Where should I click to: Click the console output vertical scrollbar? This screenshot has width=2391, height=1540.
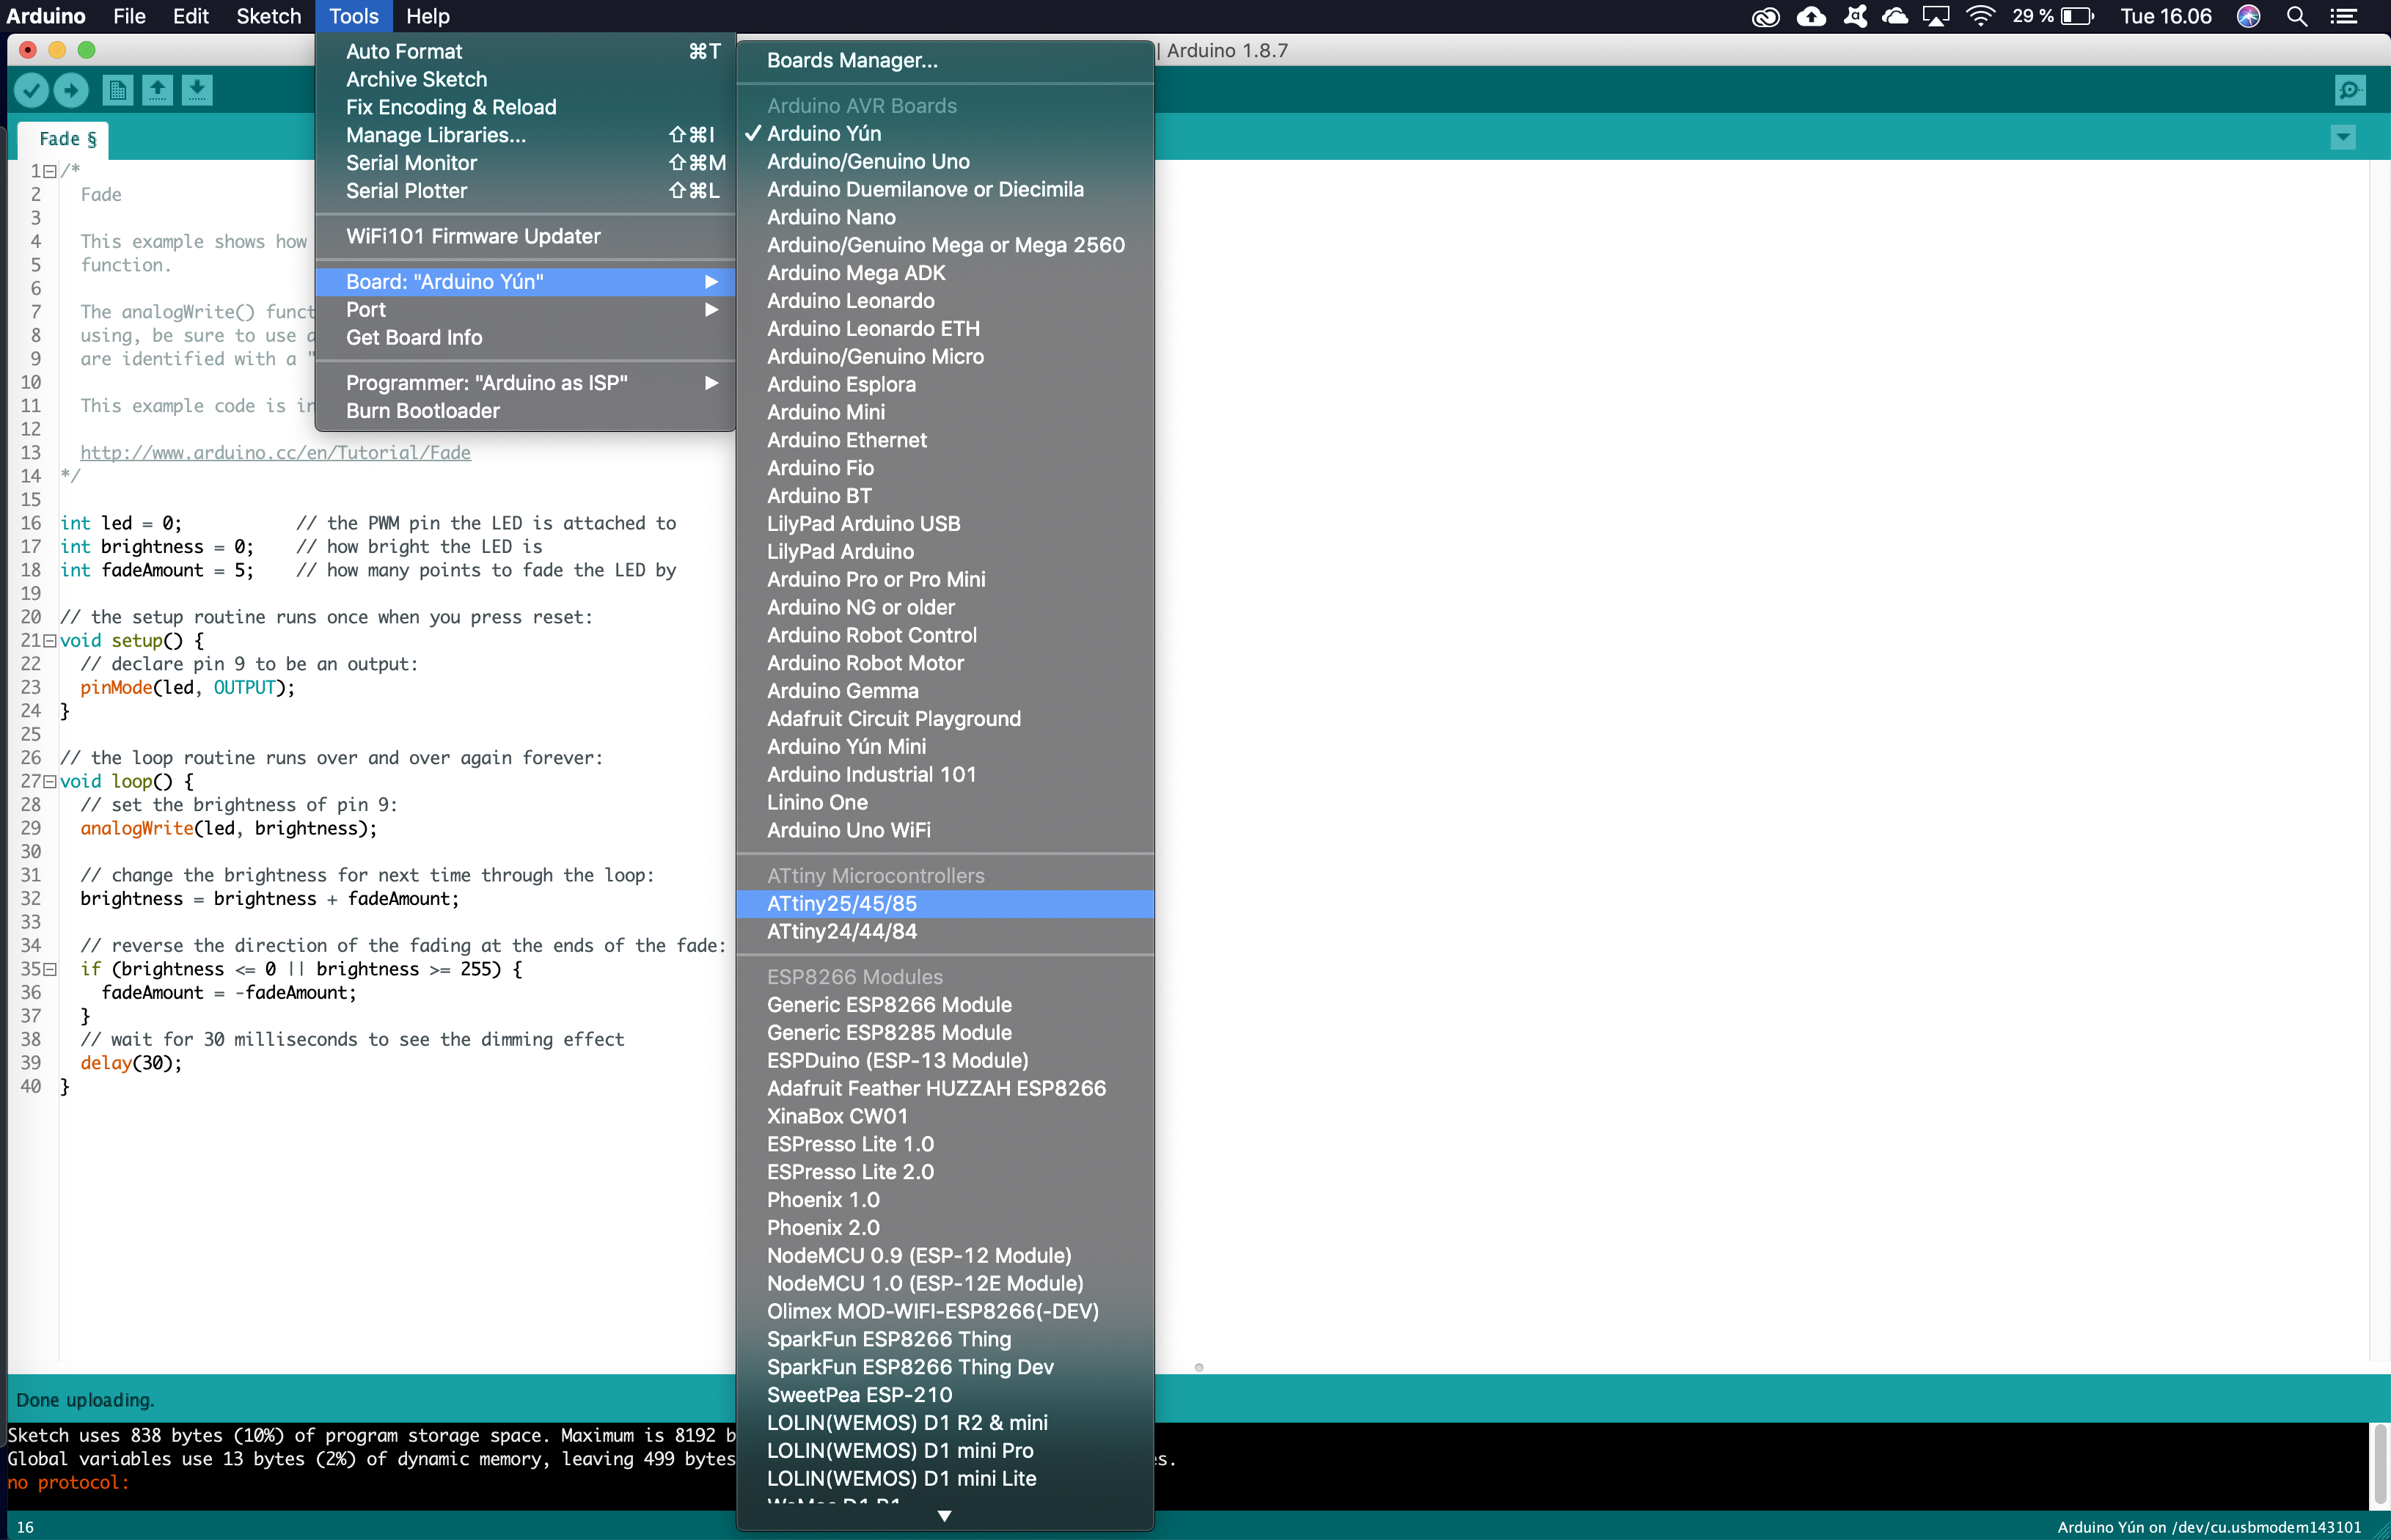2379,1465
